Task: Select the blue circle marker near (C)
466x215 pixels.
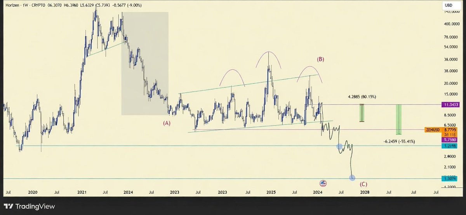Action: [352, 178]
